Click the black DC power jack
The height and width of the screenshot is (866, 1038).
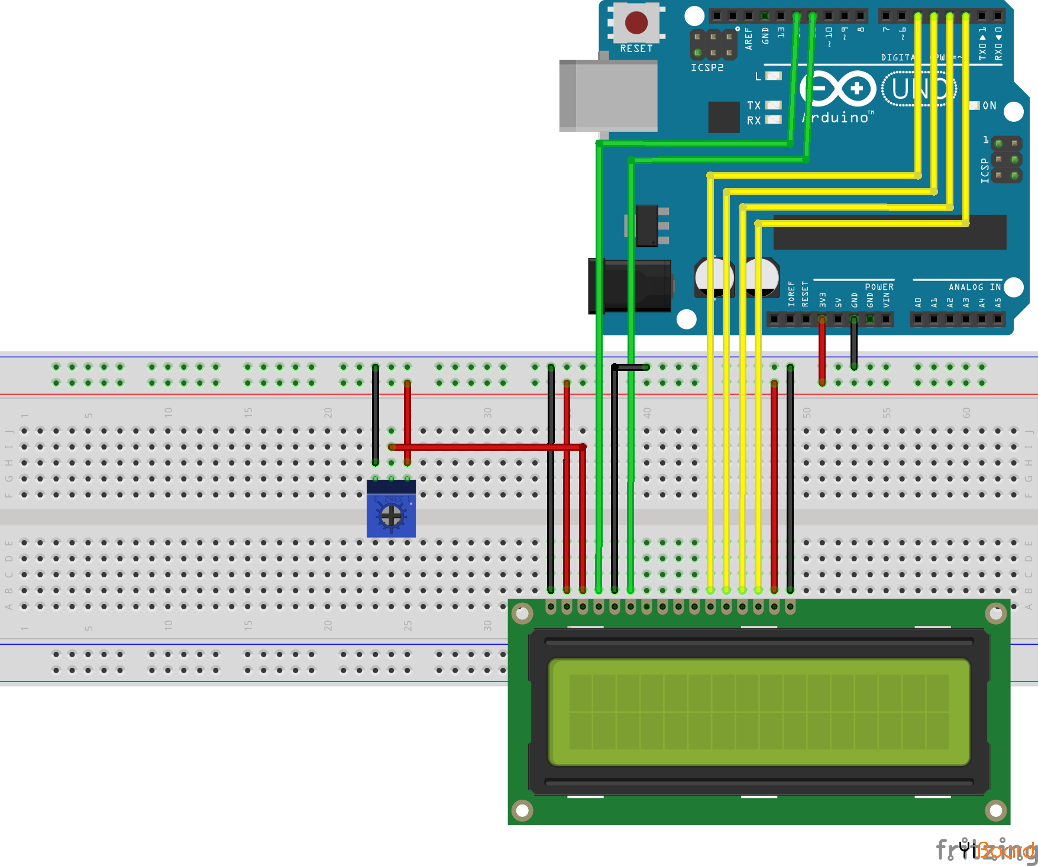(x=629, y=286)
